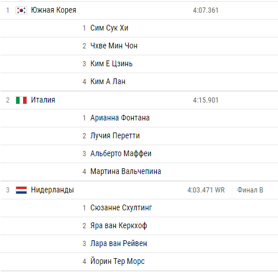Choose Яра ван Керкхоф entry
The width and height of the screenshot is (278, 272).
tap(119, 226)
